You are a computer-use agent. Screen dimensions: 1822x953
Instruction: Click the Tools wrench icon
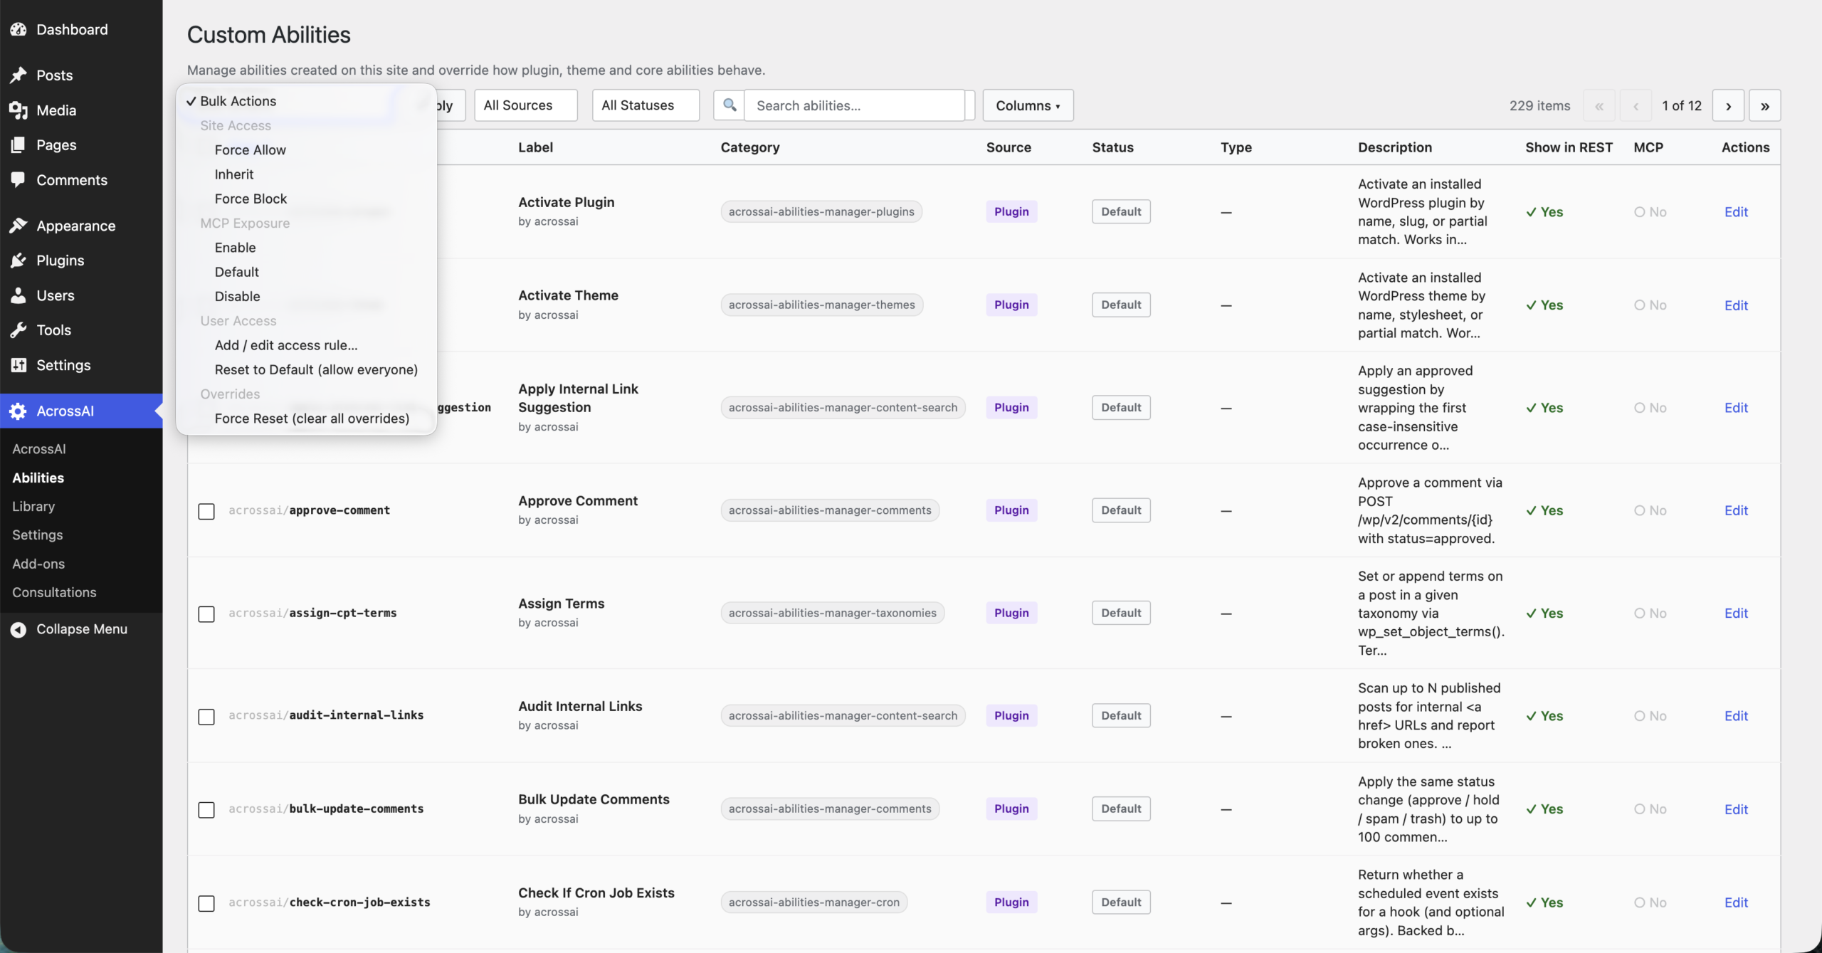pyautogui.click(x=19, y=330)
